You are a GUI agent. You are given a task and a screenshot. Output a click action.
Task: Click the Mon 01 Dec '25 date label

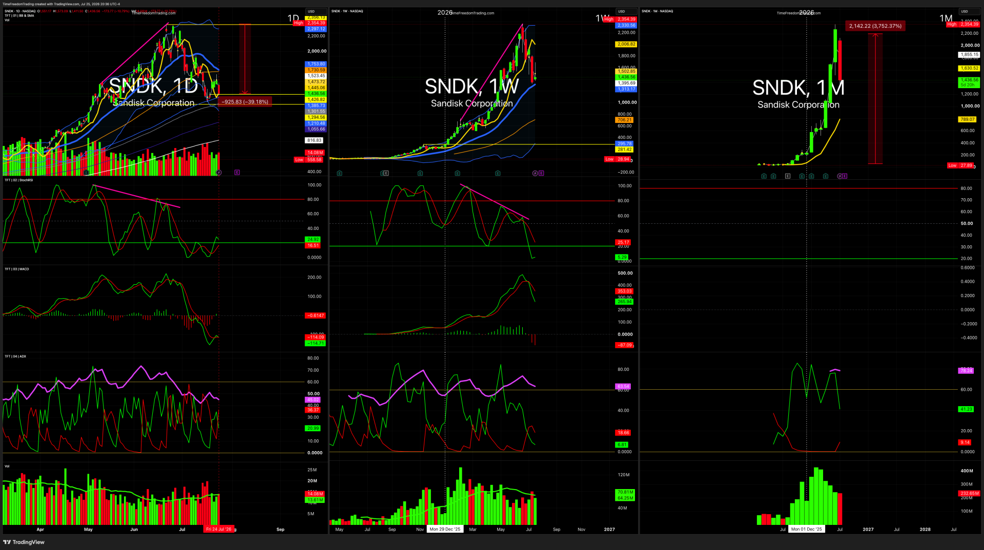pos(807,529)
